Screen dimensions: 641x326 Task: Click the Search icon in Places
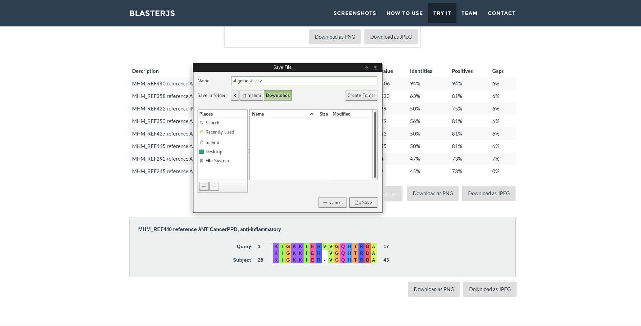(x=202, y=123)
